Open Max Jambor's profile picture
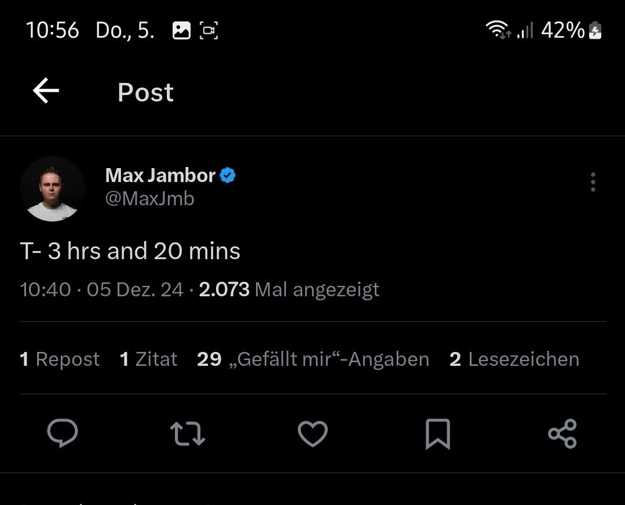Viewport: 625px width, 505px height. 53,188
